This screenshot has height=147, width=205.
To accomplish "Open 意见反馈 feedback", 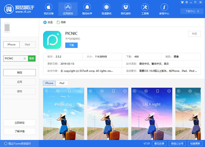I will [159, 144].
